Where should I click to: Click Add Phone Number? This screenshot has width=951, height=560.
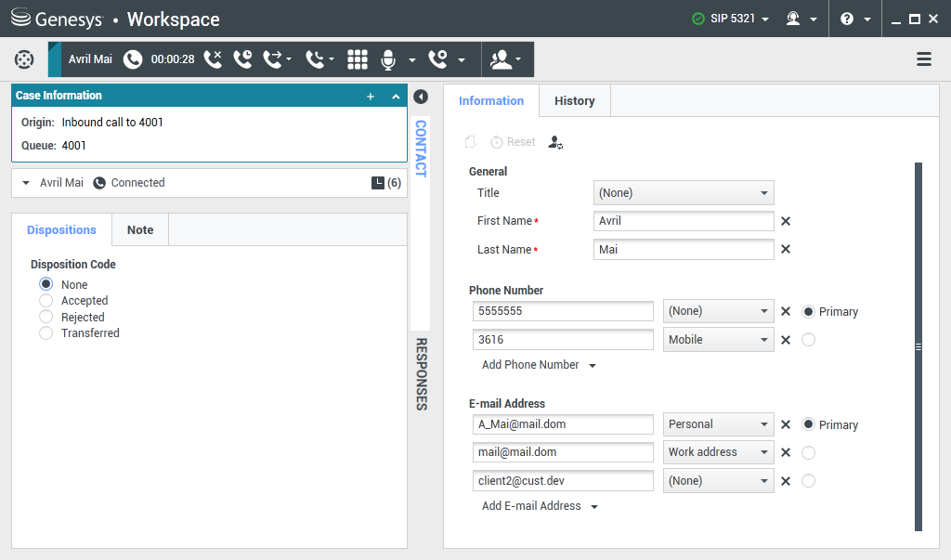pyautogui.click(x=532, y=365)
